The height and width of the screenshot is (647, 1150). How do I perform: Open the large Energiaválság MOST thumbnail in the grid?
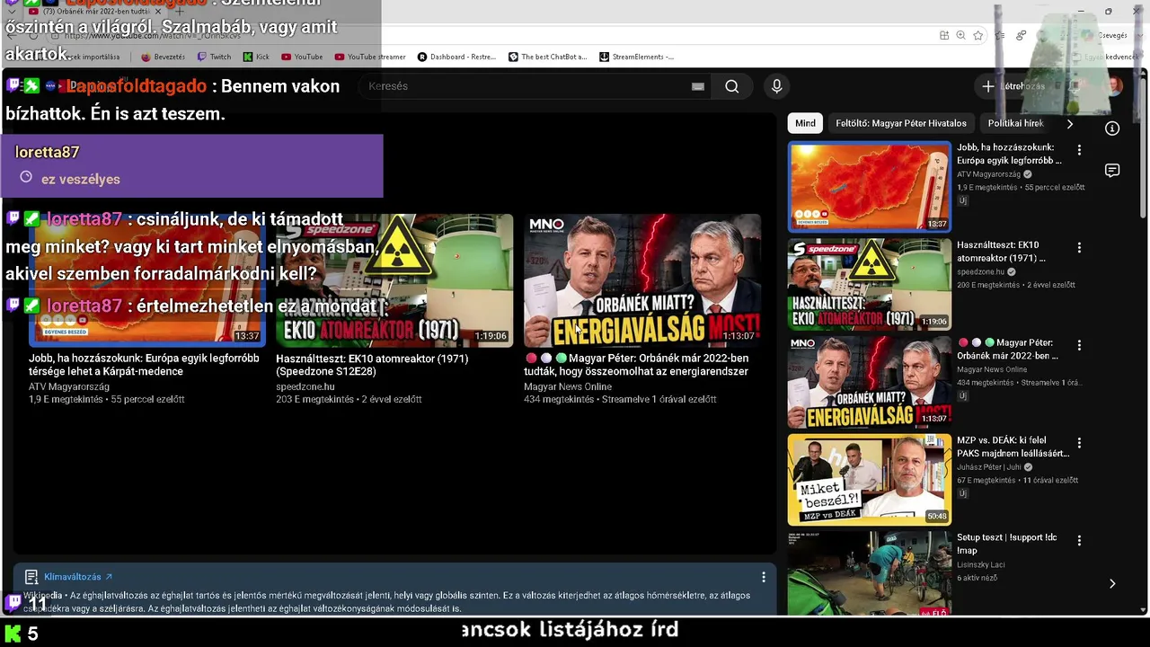coord(641,279)
